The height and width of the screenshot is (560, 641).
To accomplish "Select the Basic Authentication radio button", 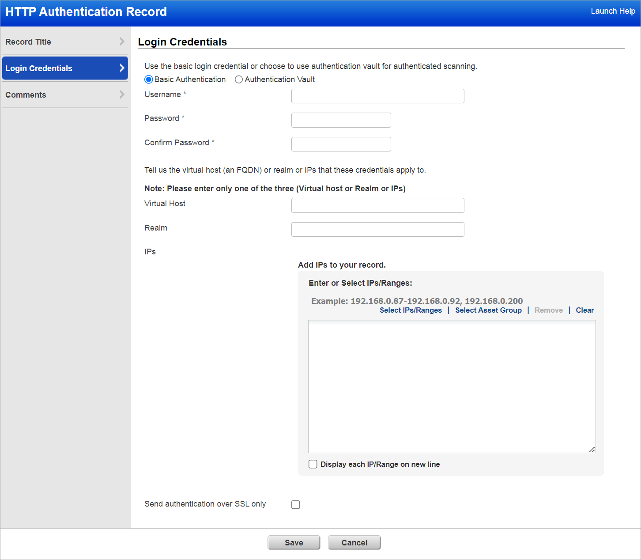I will click(149, 79).
